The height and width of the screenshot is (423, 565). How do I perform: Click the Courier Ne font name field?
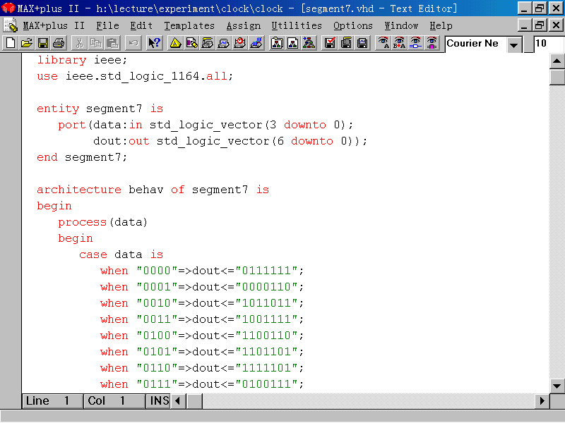coord(475,44)
